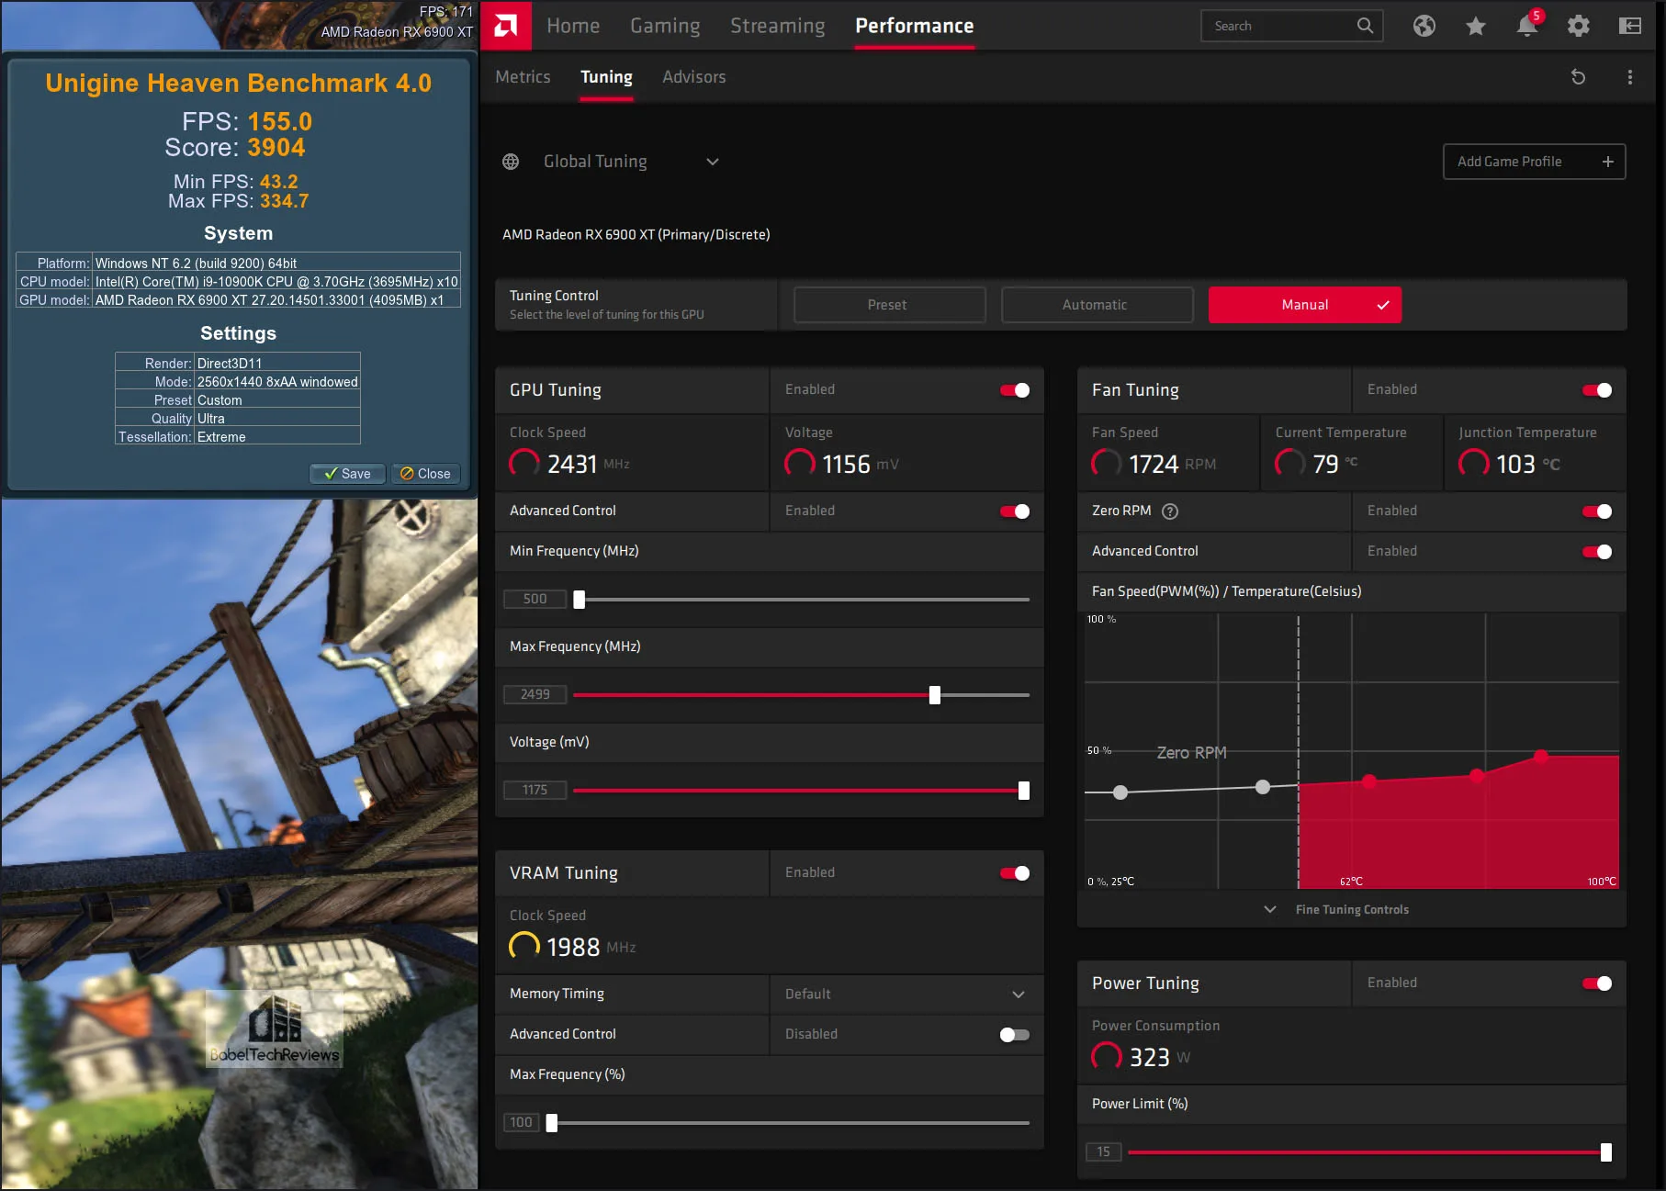Select the Tuning sub-tab
The width and height of the screenshot is (1666, 1191).
(606, 77)
